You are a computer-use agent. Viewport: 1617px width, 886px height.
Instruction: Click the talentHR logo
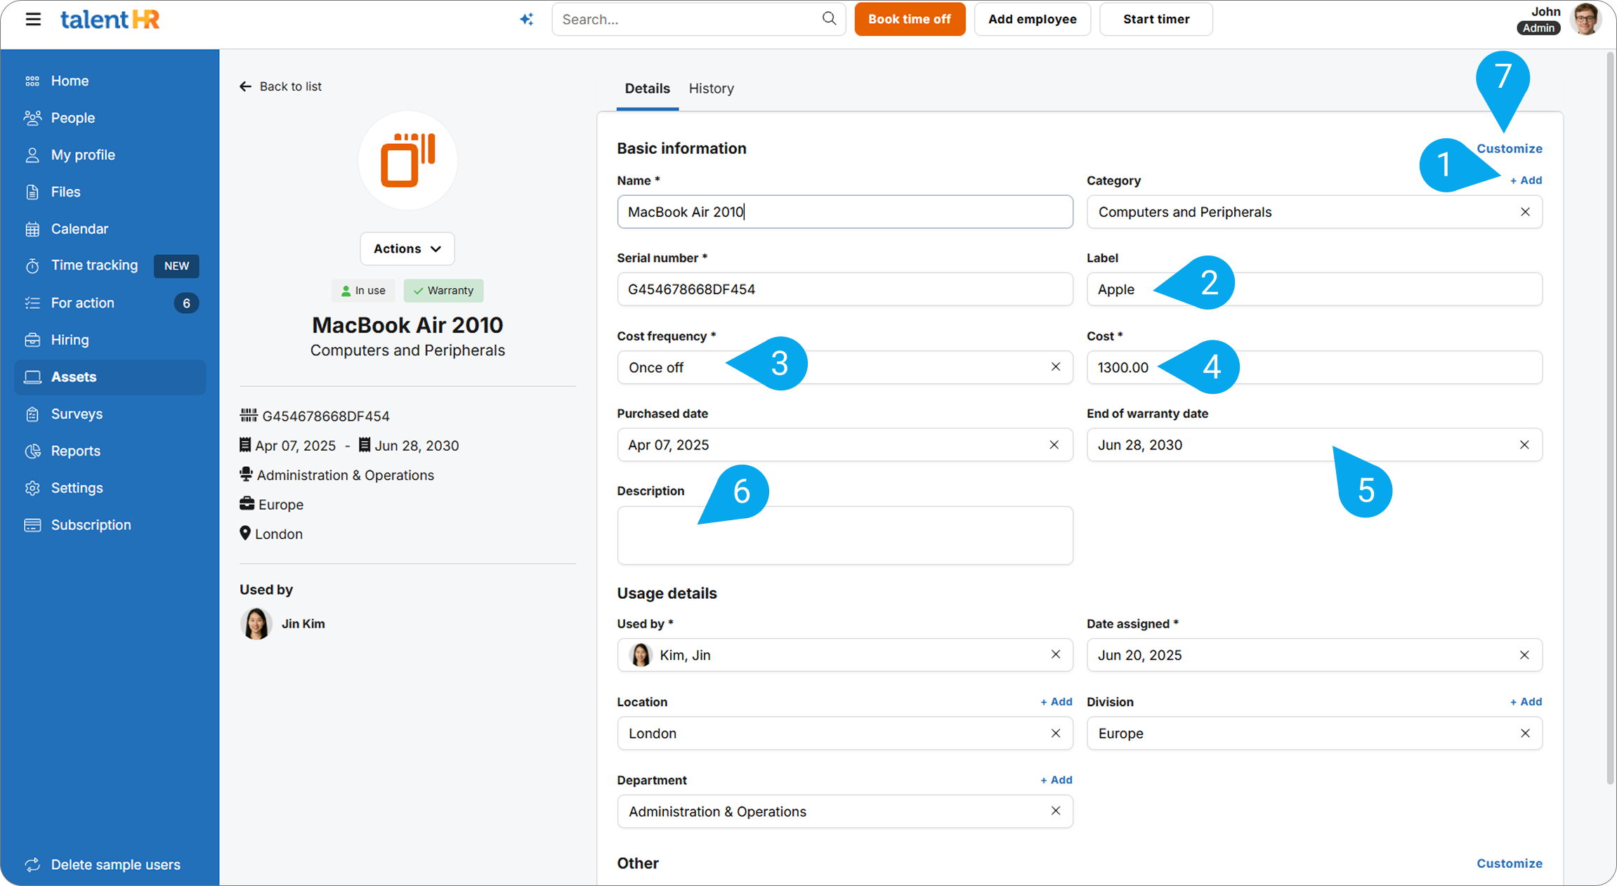coord(110,19)
